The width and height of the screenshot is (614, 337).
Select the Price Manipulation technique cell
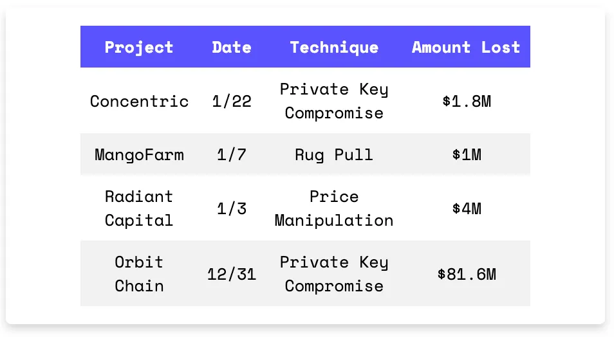pos(334,208)
